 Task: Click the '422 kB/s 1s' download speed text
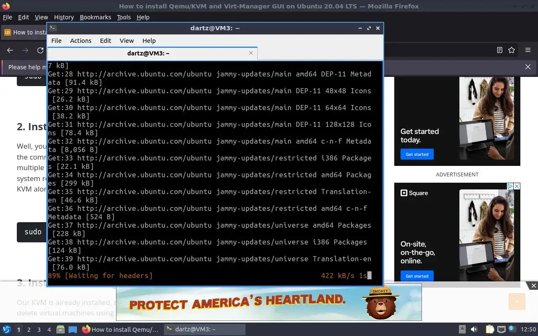coord(344,276)
